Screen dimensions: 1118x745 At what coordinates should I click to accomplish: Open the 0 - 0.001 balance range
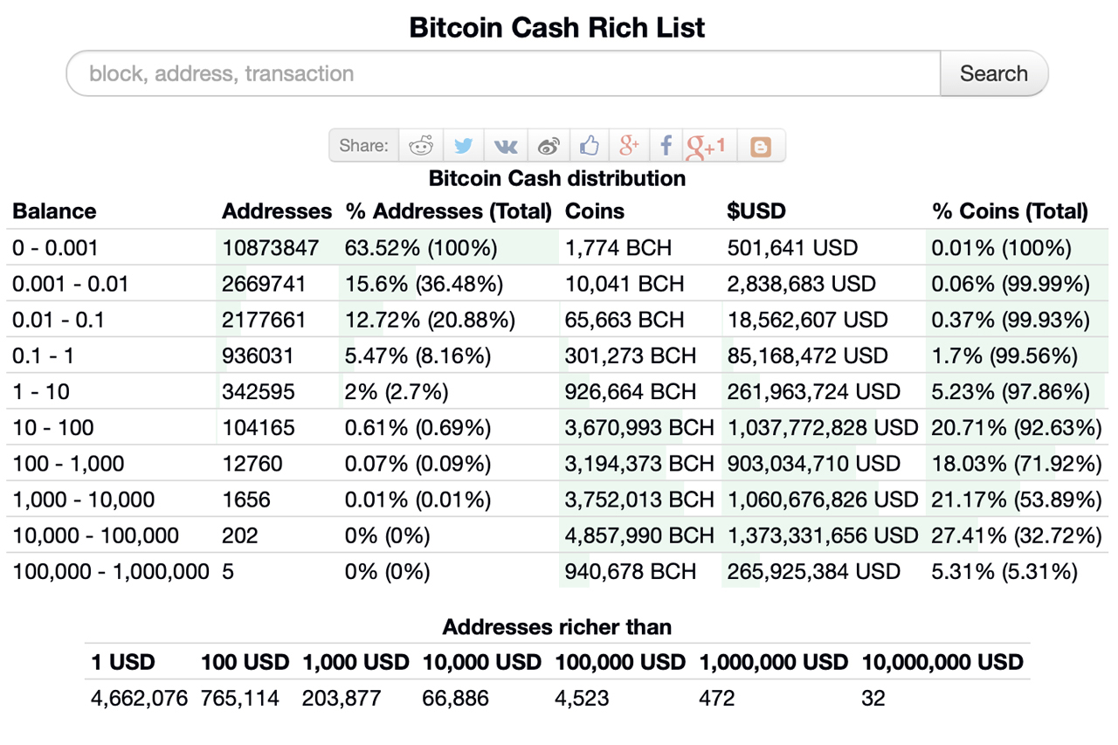(x=52, y=247)
